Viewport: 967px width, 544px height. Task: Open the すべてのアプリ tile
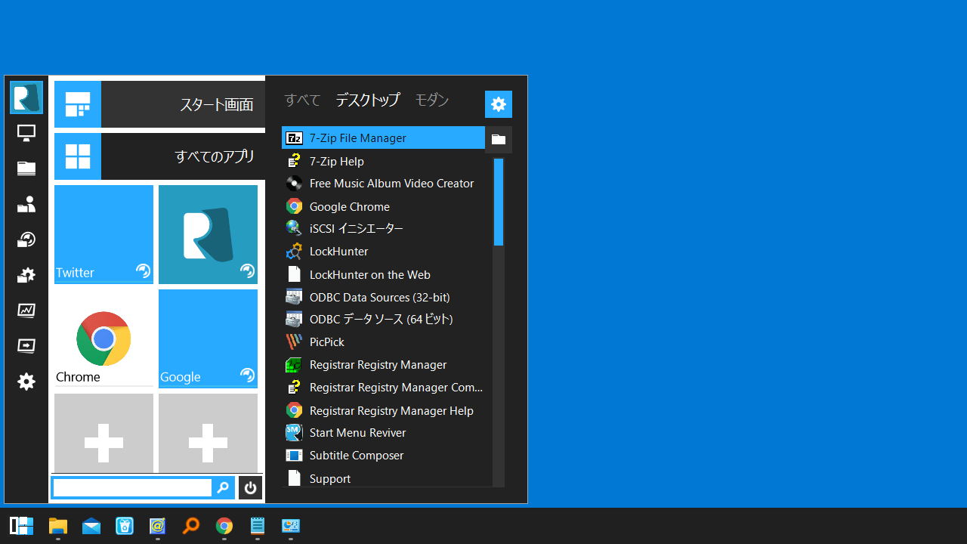[159, 156]
